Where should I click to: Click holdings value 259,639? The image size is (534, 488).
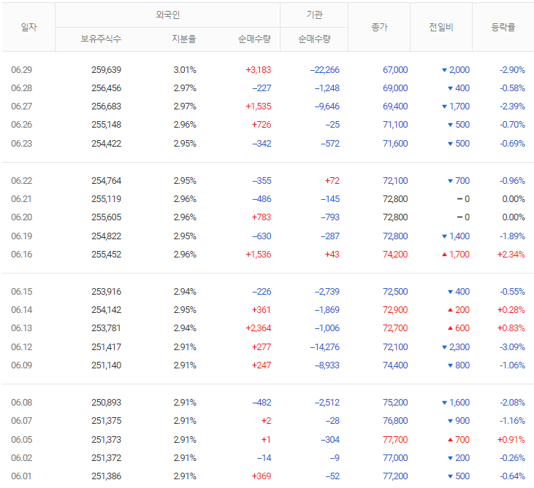pyautogui.click(x=106, y=70)
